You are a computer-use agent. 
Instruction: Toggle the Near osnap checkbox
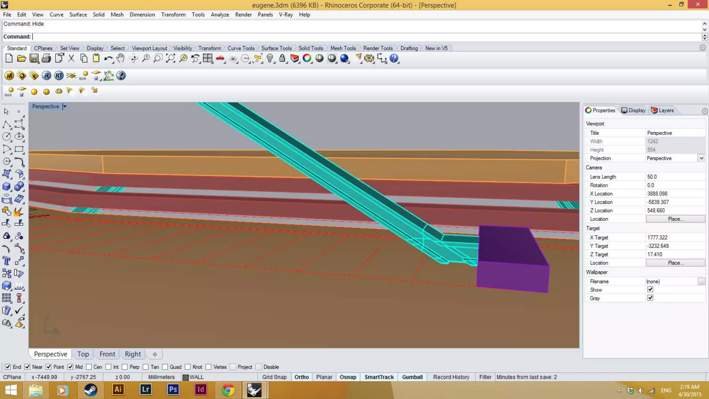coord(27,367)
